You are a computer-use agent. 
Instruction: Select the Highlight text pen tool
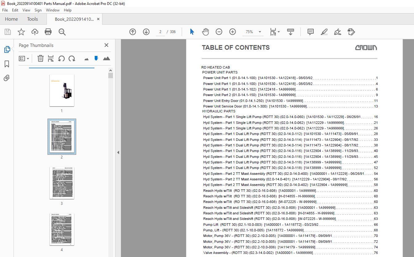324,32
